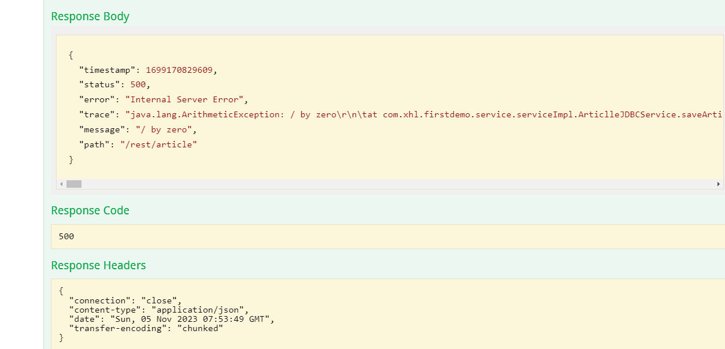
Task: Click the "trace" key in response body
Action: coord(97,114)
